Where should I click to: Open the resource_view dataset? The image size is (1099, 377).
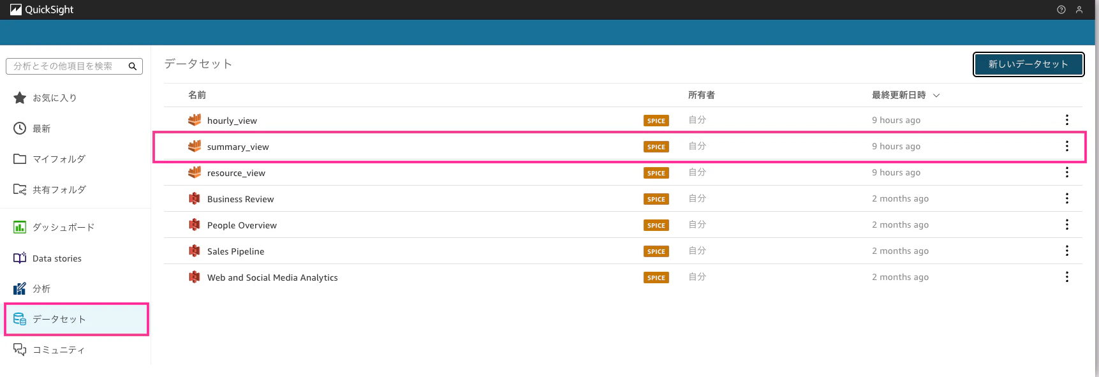tap(236, 173)
